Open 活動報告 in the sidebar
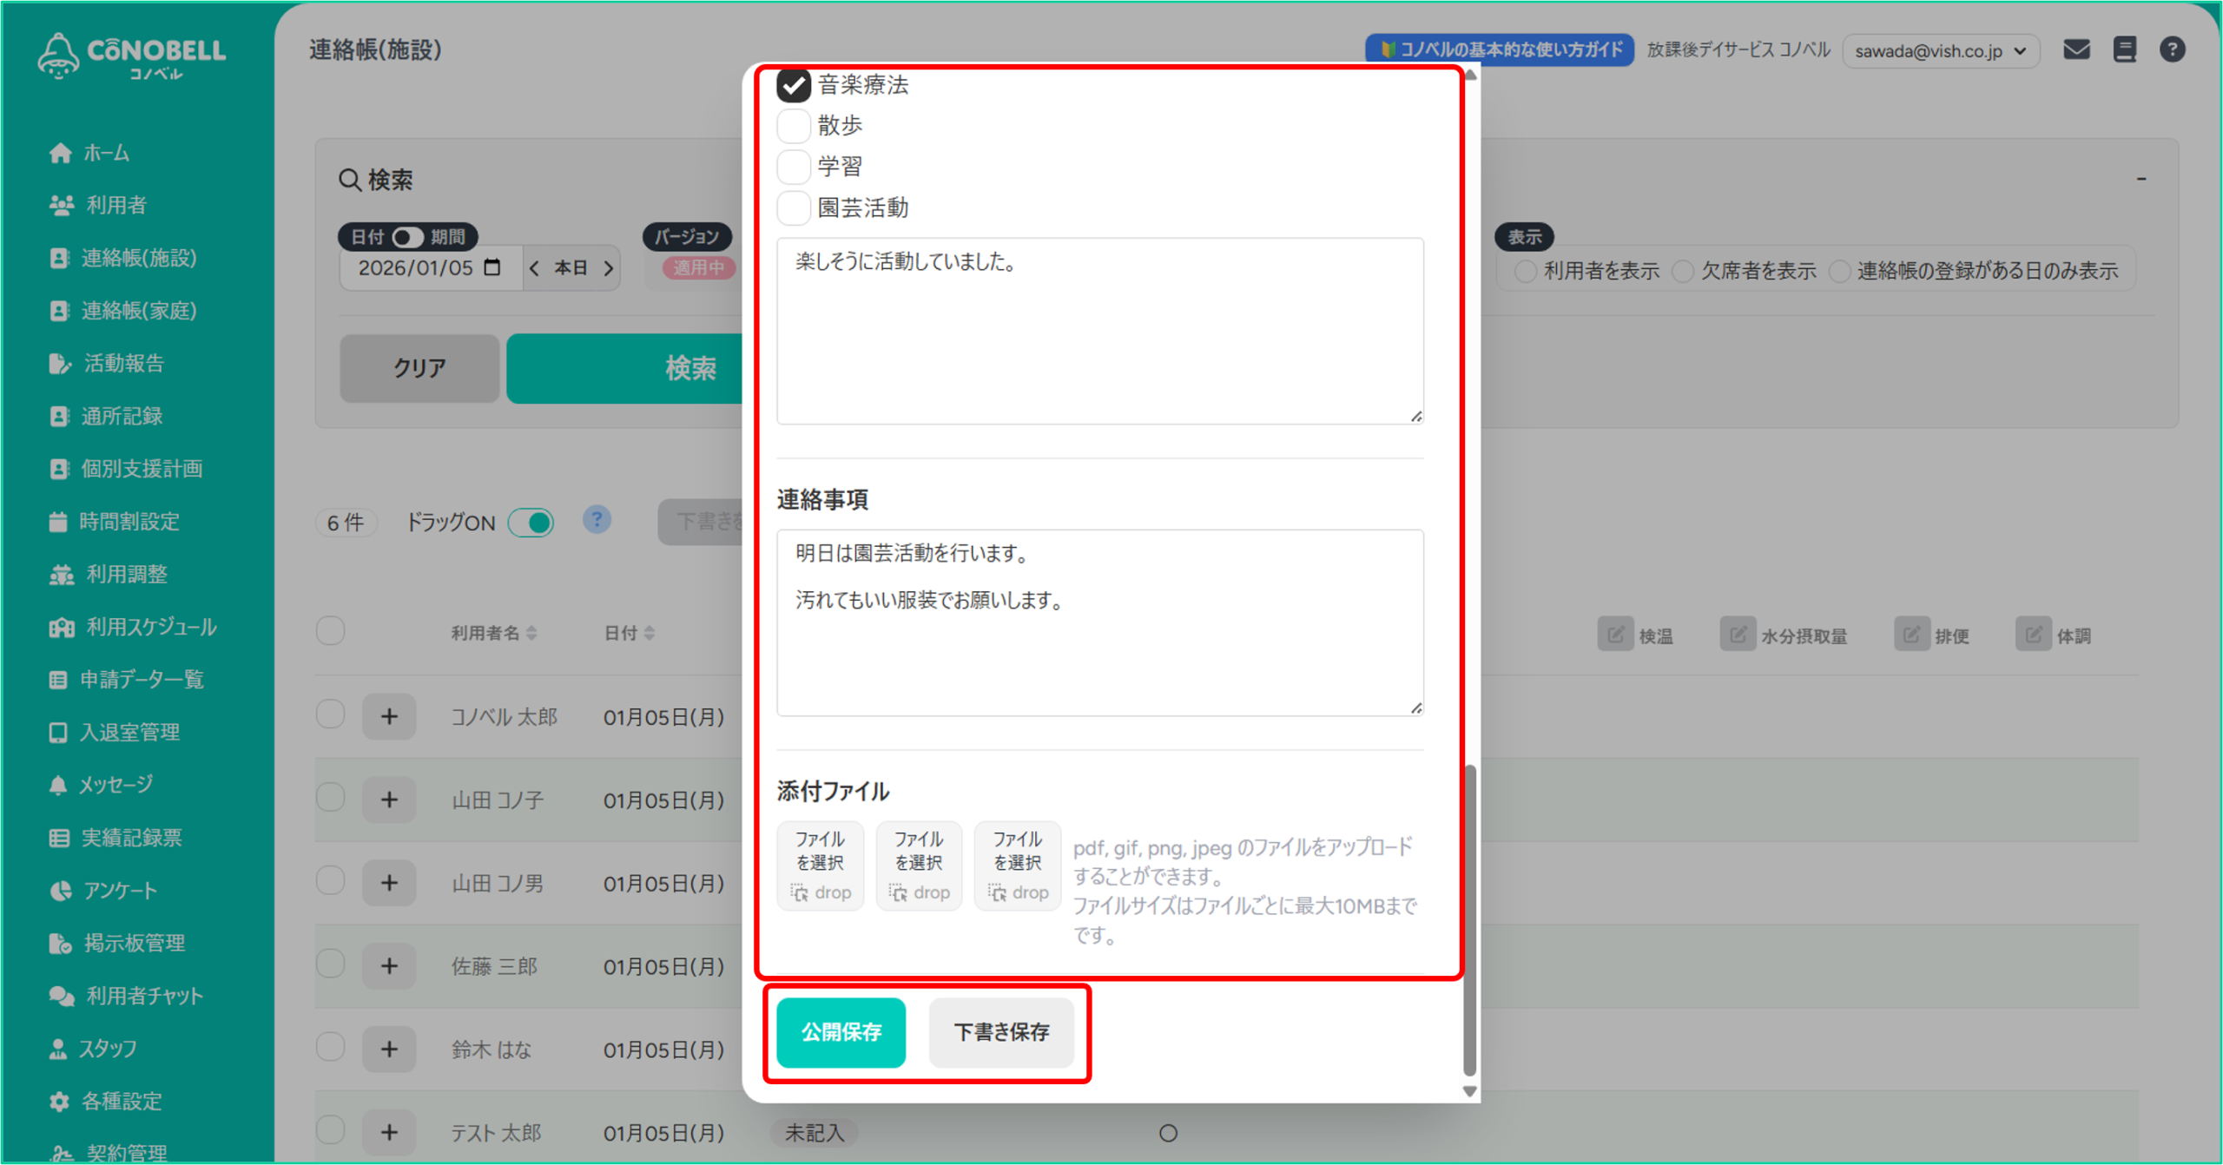The image size is (2223, 1165). (123, 363)
